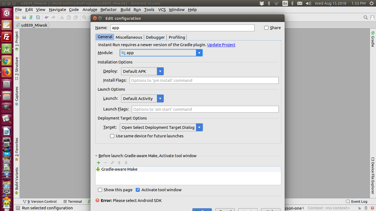376x211 pixels.
Task: Click the Paste toolbar icon
Action: tap(75, 17)
